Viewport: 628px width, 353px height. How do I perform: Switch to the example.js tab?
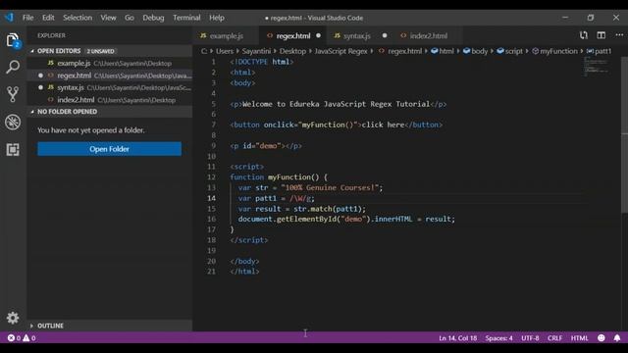pos(226,35)
